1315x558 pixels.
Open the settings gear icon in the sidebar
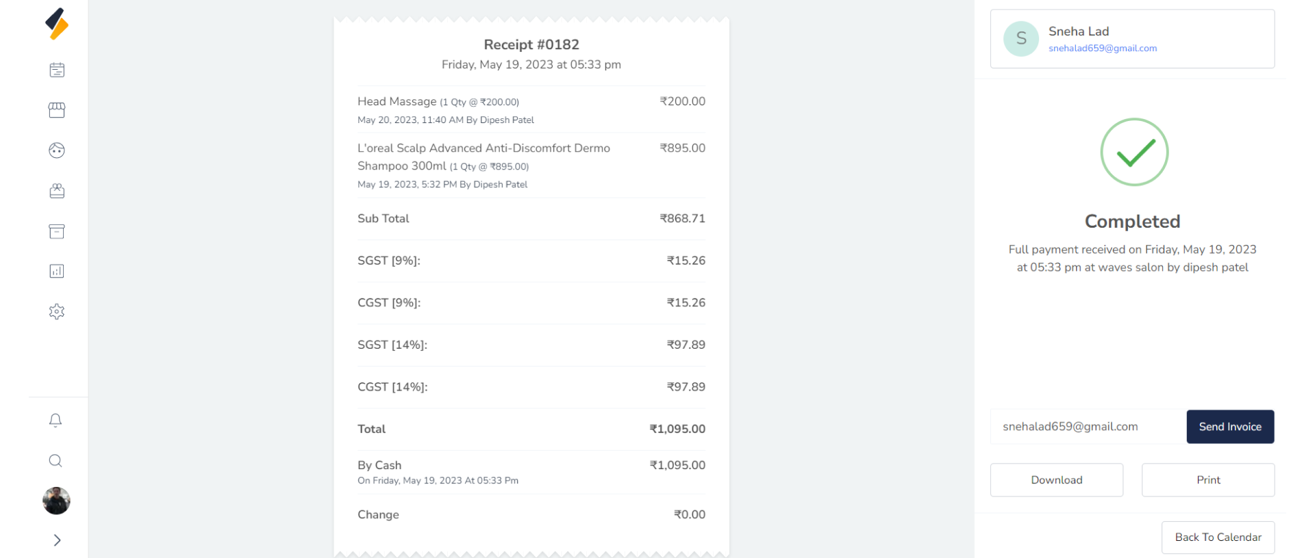[x=57, y=312]
